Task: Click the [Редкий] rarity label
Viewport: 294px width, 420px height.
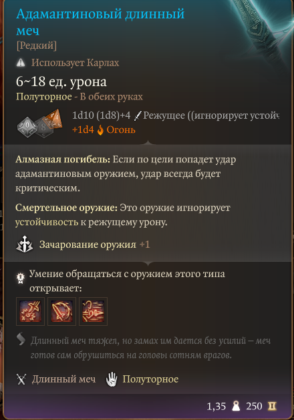Action: (x=37, y=45)
